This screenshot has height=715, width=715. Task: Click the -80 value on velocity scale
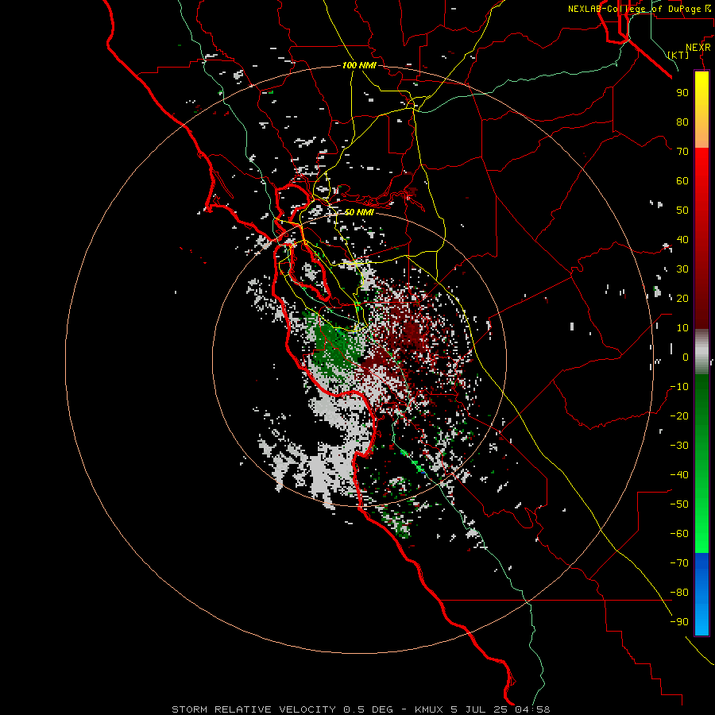(679, 593)
